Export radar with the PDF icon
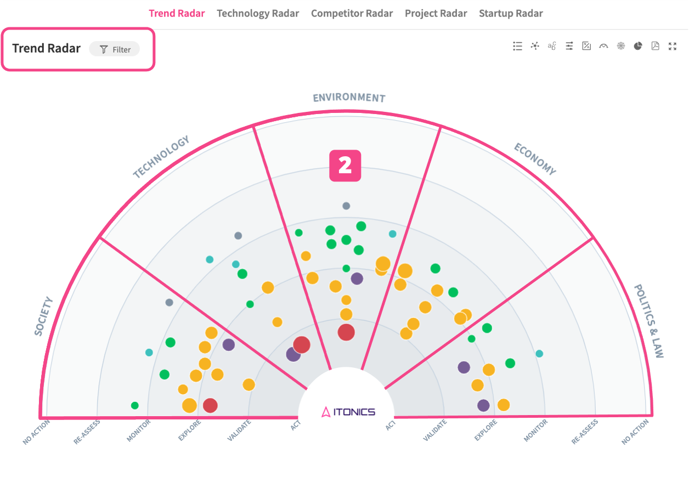The image size is (689, 477). pyautogui.click(x=655, y=47)
